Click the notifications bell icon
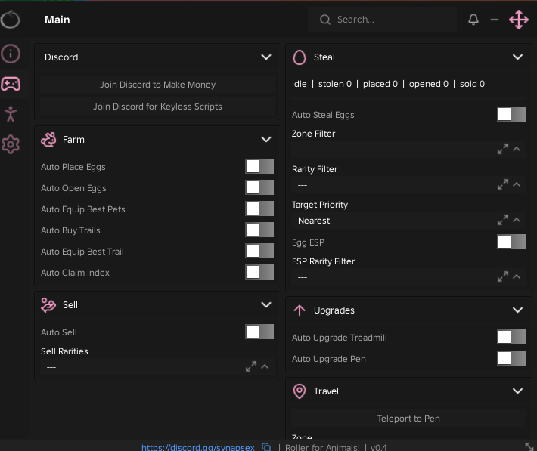537x451 pixels. [473, 20]
